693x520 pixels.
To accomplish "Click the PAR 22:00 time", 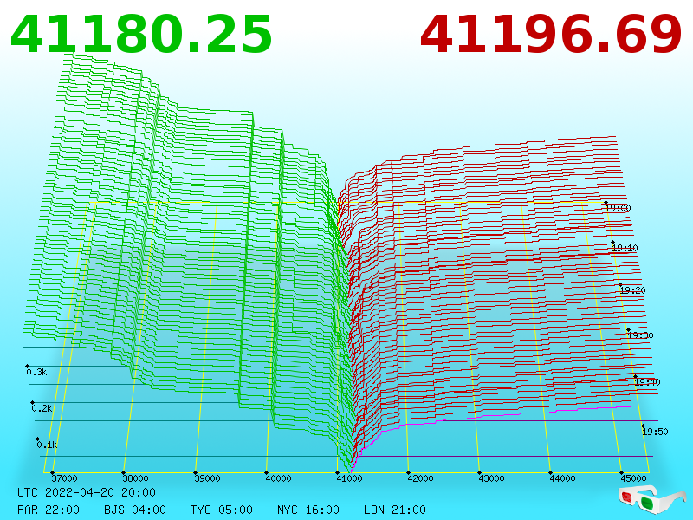I will click(49, 510).
